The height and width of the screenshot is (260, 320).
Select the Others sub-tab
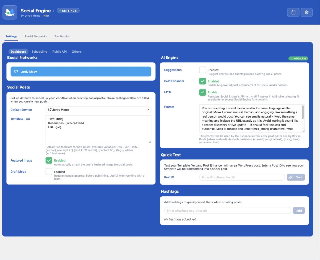[x=77, y=52]
